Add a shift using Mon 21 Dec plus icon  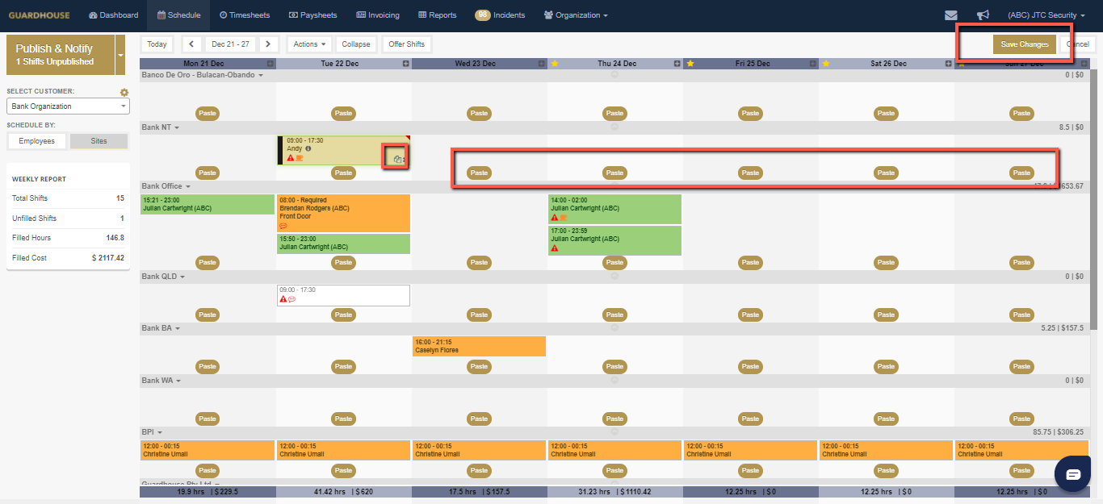click(x=271, y=64)
